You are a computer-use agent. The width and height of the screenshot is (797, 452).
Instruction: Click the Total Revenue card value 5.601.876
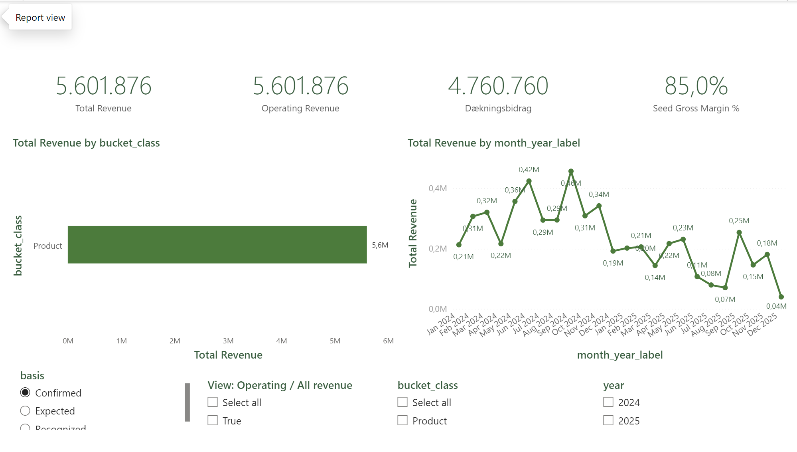coord(104,86)
